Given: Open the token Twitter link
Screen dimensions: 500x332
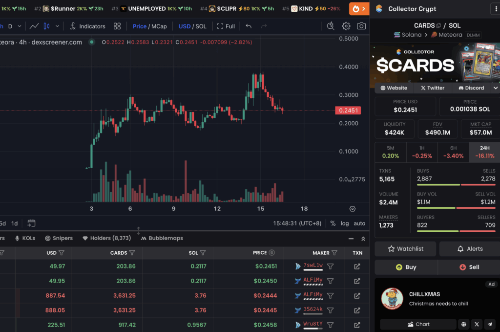Looking at the screenshot, I should pyautogui.click(x=433, y=88).
